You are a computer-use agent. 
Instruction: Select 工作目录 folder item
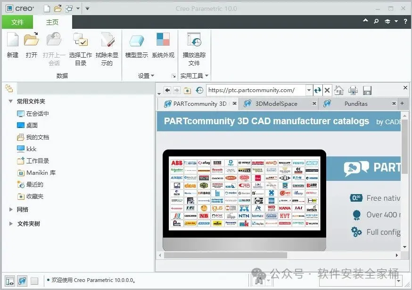[33, 161]
